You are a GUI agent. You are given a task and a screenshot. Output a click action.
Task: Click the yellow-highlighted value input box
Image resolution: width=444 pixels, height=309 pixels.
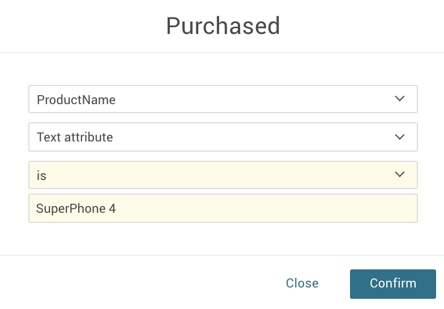pos(255,208)
